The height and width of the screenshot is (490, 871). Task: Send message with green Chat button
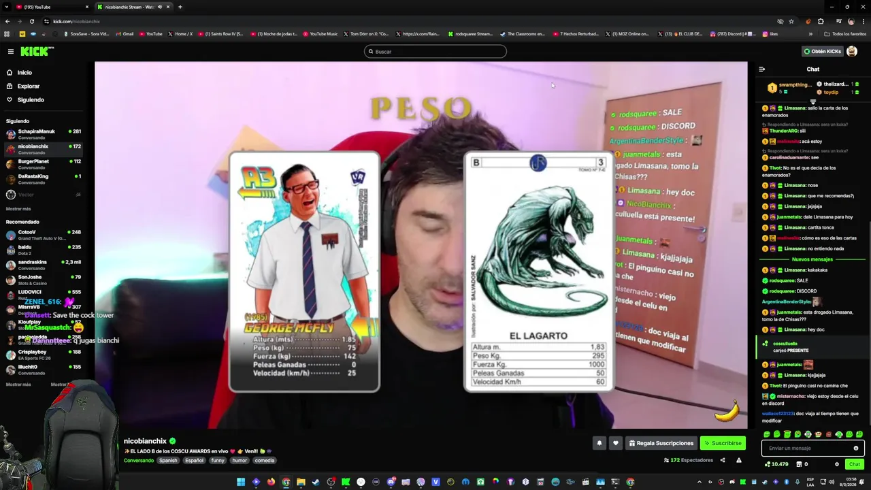coord(855,464)
